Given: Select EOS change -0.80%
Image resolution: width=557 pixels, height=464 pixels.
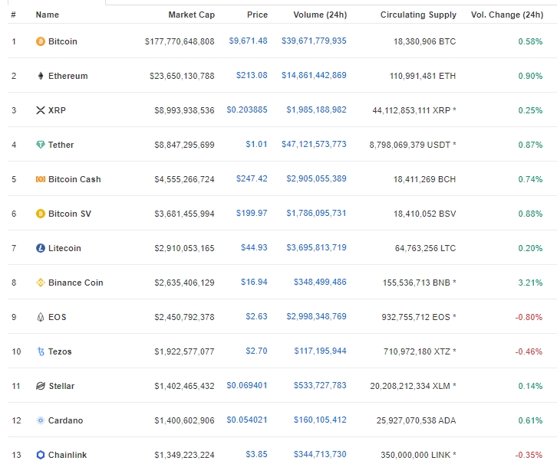Looking at the screenshot, I should 529,317.
